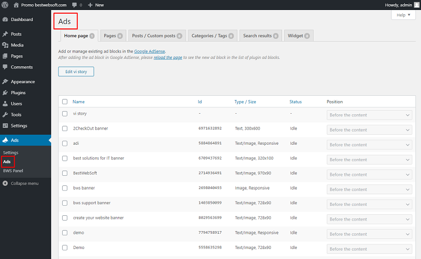The height and width of the screenshot is (259, 421).
Task: Click the Image, Responsive type cell
Action: [252, 188]
